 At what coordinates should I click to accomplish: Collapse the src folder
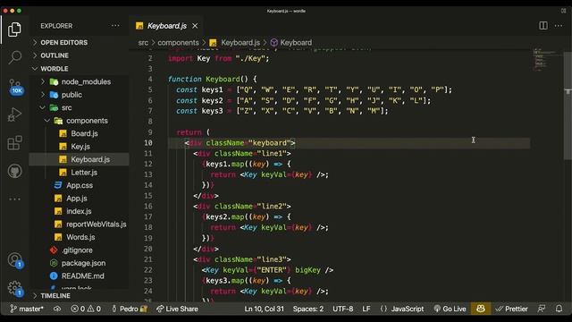click(79, 107)
